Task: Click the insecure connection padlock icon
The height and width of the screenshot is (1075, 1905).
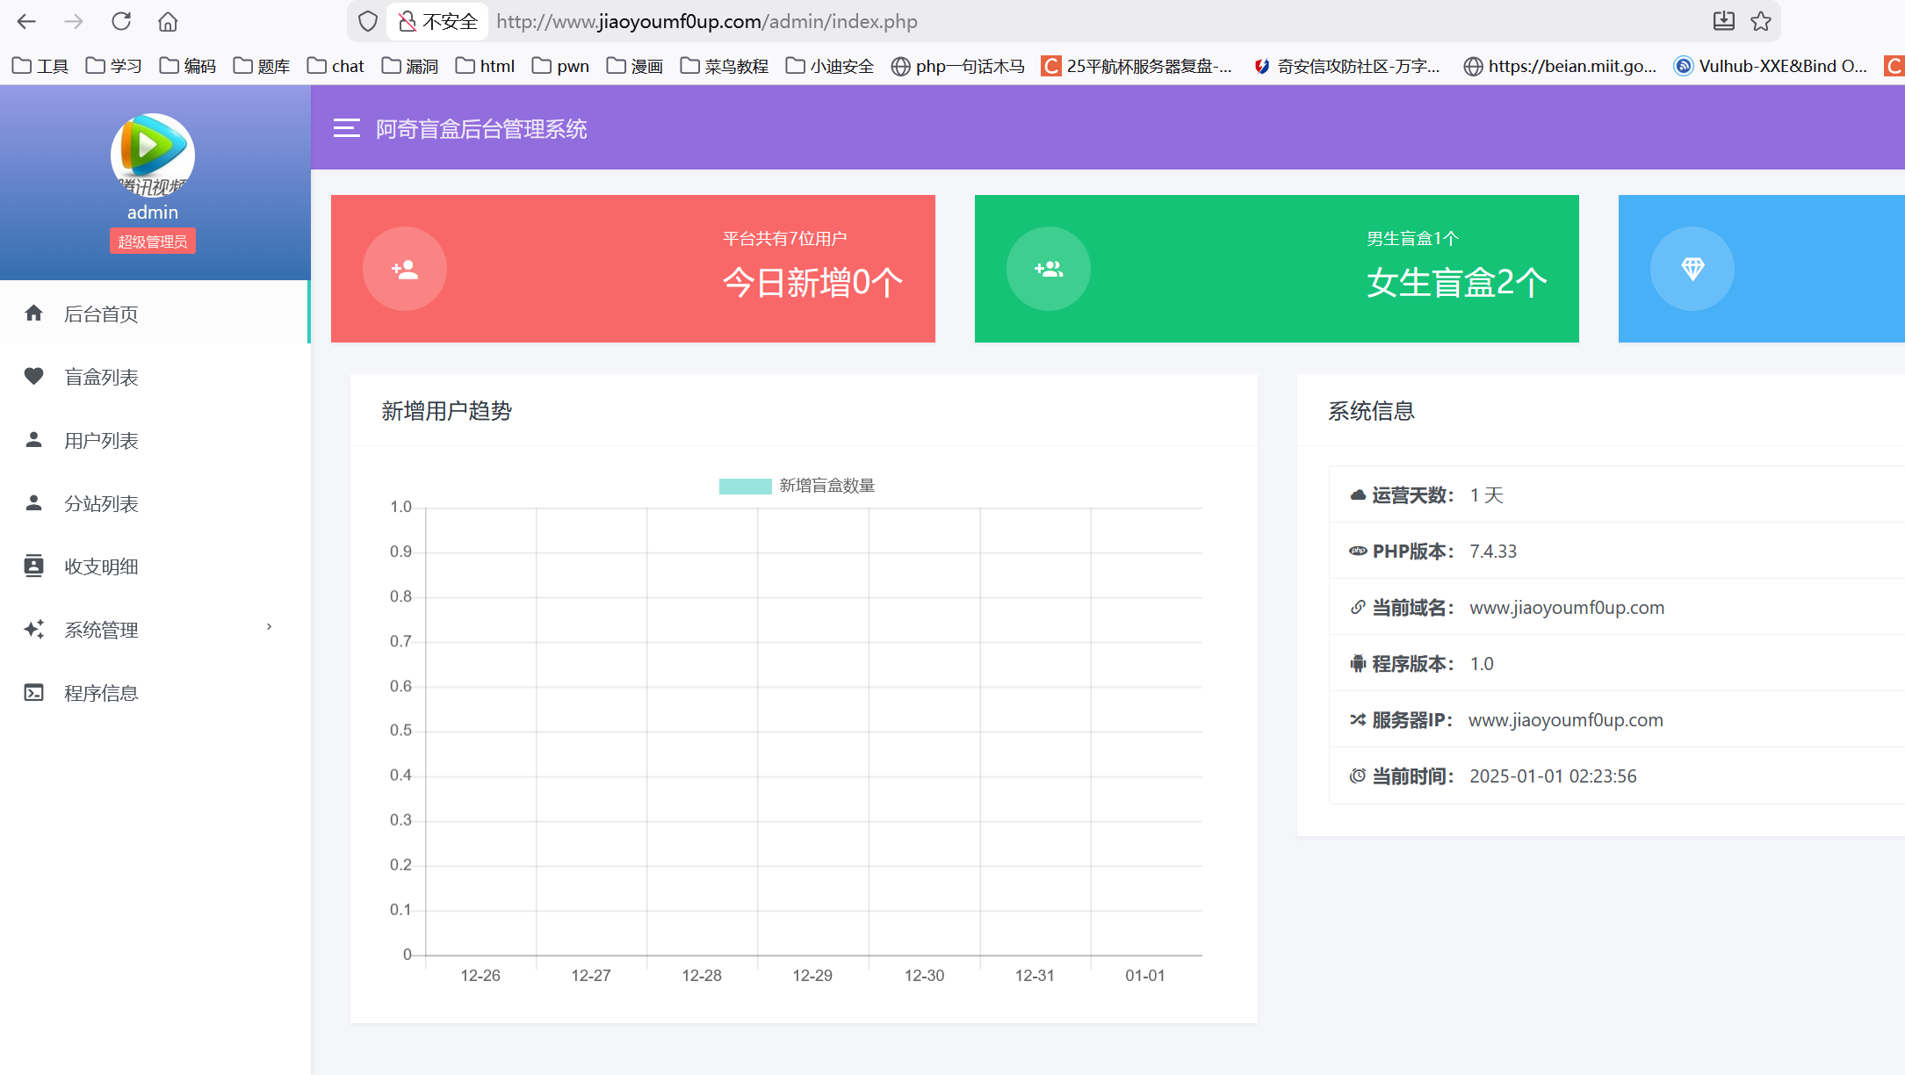Action: pos(407,21)
